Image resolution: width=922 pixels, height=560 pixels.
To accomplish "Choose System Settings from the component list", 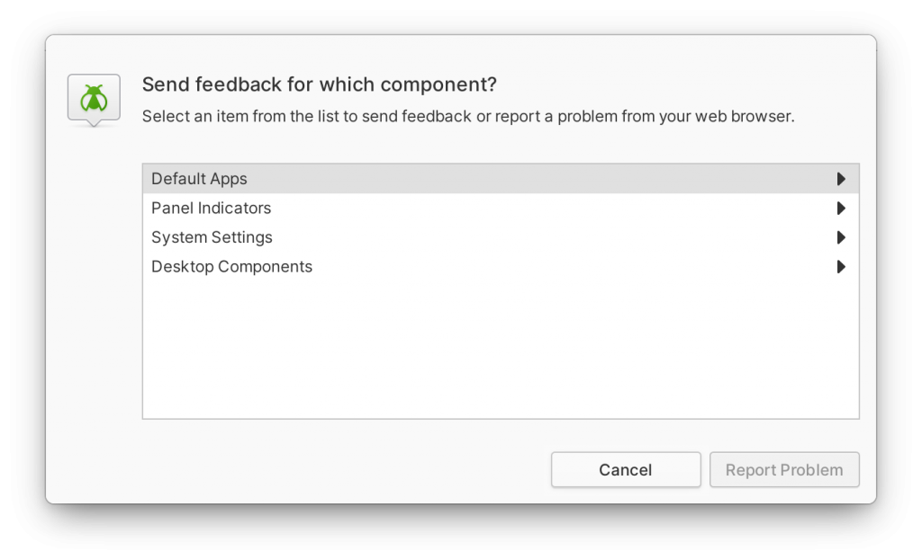I will tap(360, 237).
